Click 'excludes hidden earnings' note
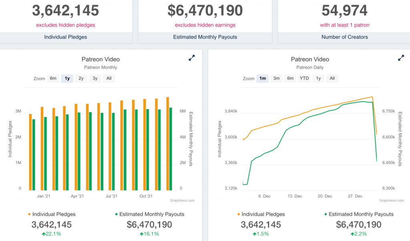This screenshot has width=410, height=241. tap(205, 25)
